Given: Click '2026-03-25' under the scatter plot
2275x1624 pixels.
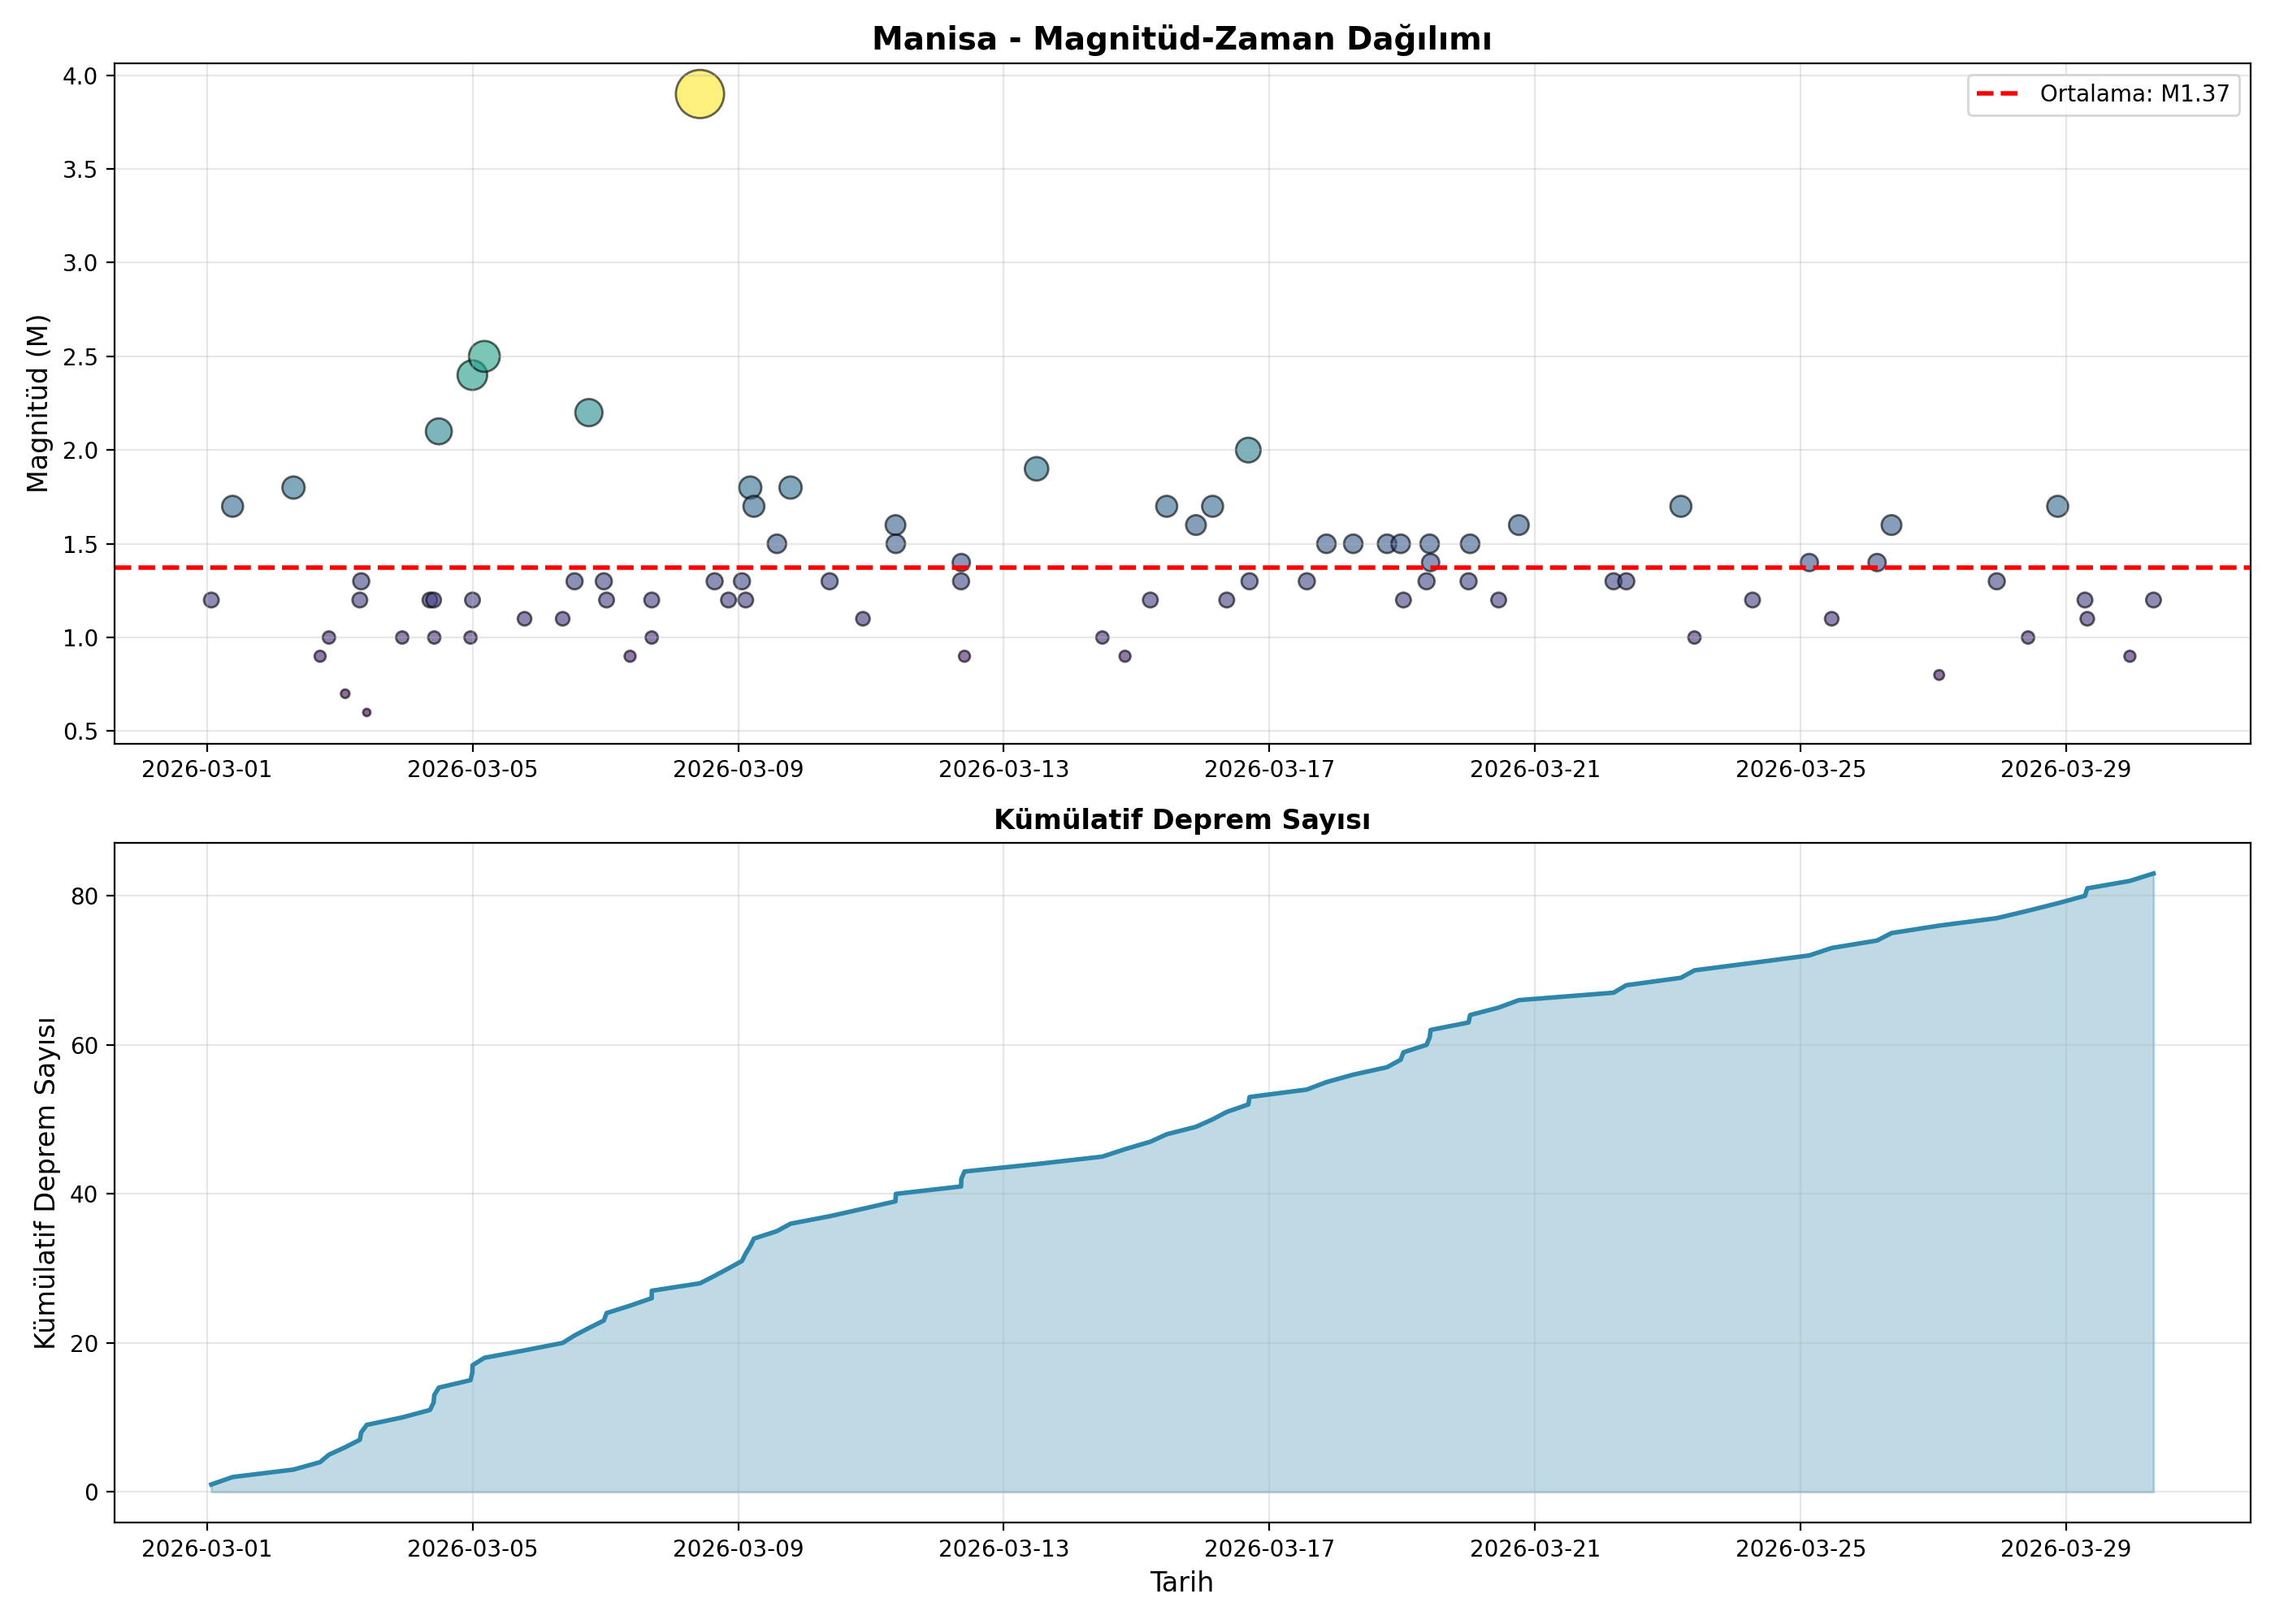Looking at the screenshot, I should point(1800,769).
